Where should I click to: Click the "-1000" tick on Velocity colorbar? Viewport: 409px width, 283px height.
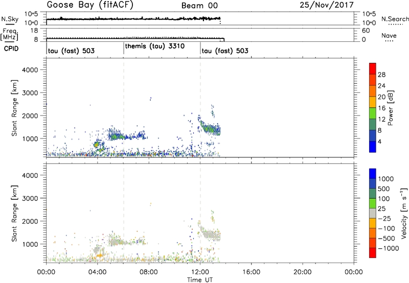(389, 248)
